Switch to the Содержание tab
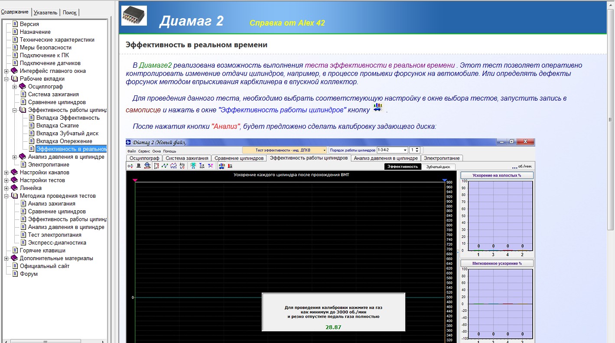This screenshot has height=343, width=615. (x=15, y=12)
